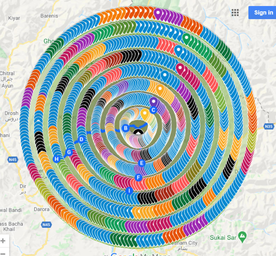Select route waypoint marker F
This screenshot has width=276, height=256.
(x=138, y=177)
